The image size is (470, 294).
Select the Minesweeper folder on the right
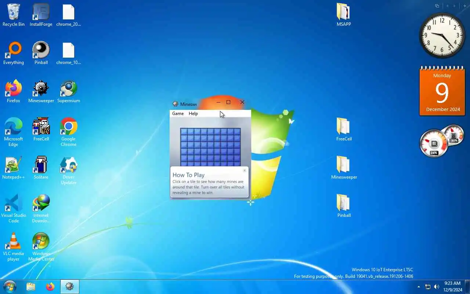coord(344,168)
